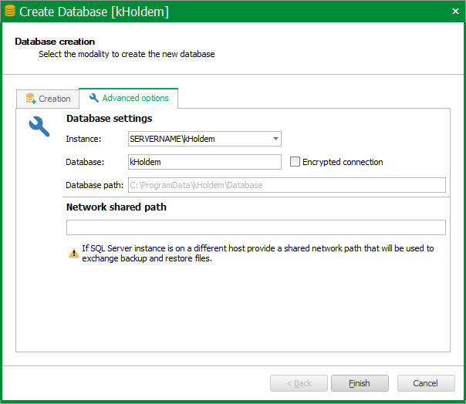This screenshot has width=466, height=404.
Task: Expand the Instance dropdown arrow
Action: pos(275,139)
